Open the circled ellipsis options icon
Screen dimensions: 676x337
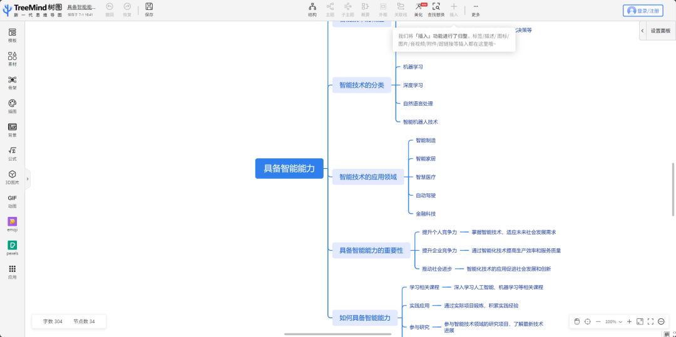pyautogui.click(x=662, y=321)
